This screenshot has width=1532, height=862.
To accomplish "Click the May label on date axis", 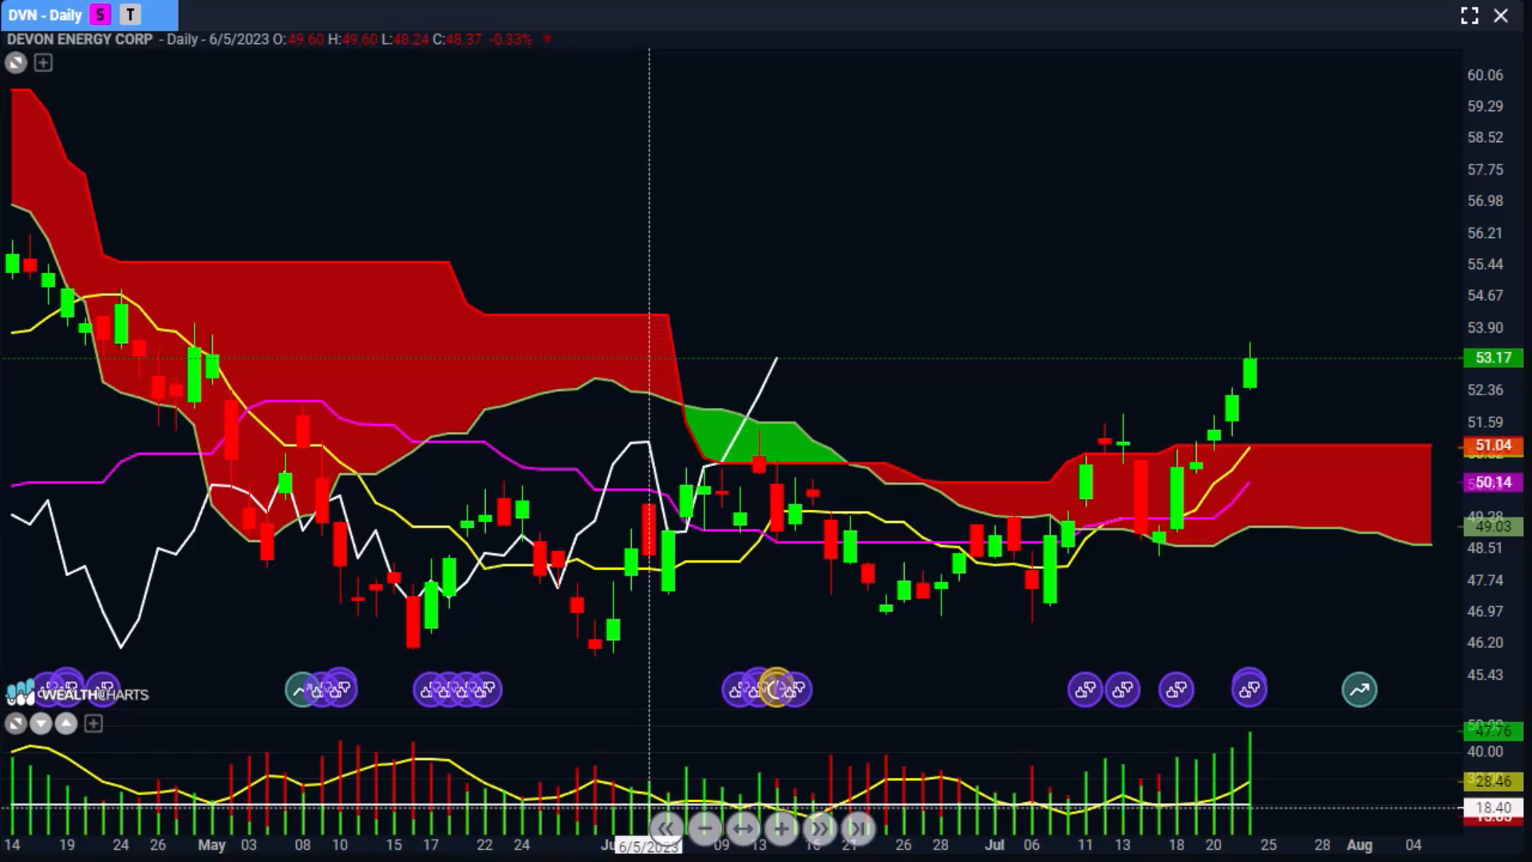I will tap(211, 844).
